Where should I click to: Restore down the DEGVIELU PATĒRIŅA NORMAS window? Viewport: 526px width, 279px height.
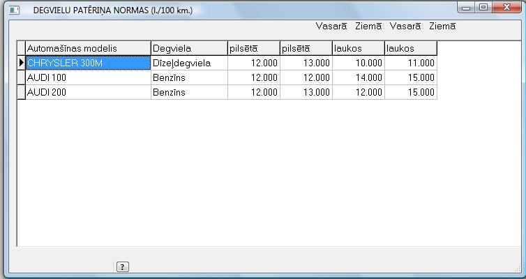pos(483,8)
